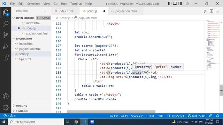Open the Run menu
The image size is (223, 125).
pos(64,4)
